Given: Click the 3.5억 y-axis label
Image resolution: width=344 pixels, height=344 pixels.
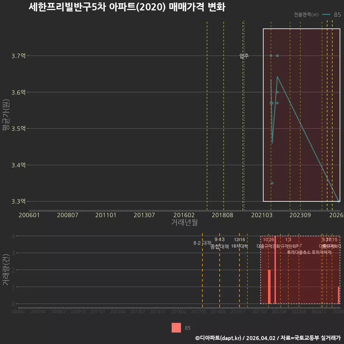Looking at the screenshot, I should tap(18, 129).
